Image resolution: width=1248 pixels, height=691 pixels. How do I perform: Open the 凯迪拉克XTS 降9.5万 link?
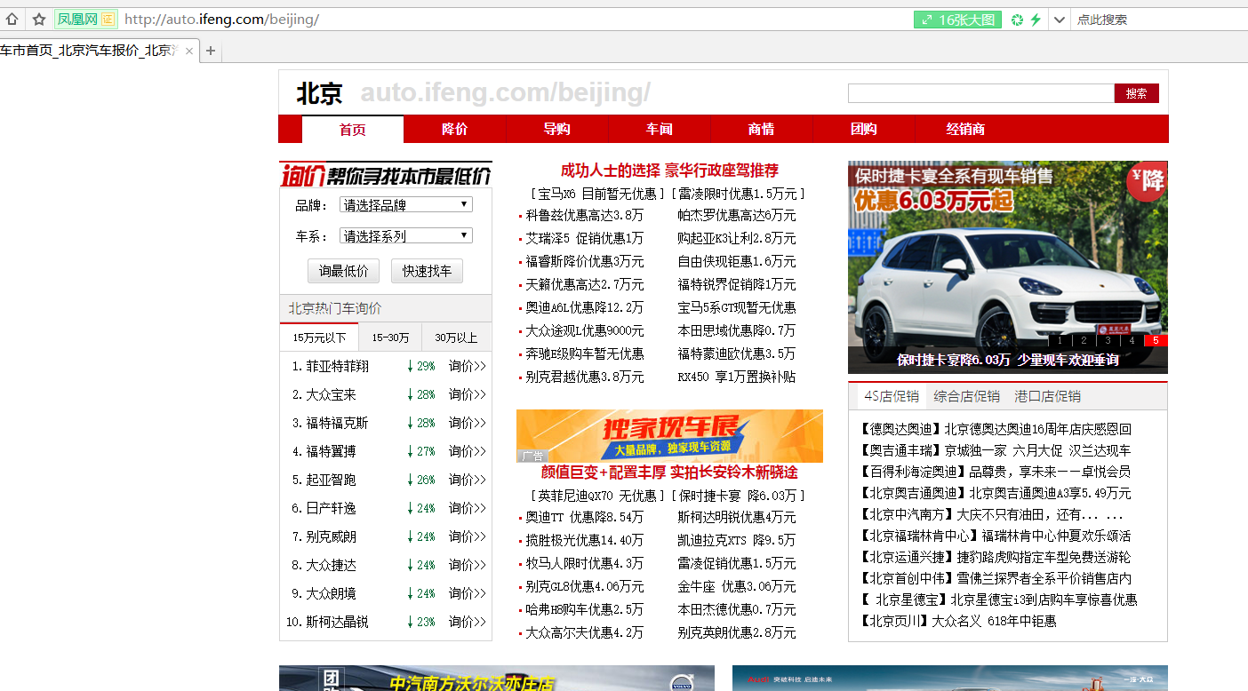737,541
